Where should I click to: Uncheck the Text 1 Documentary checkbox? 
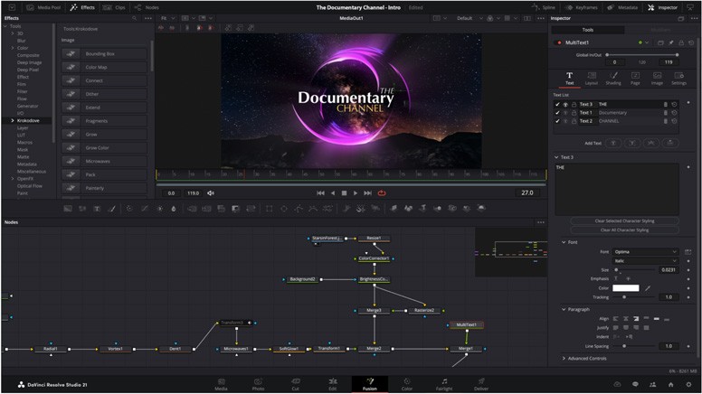click(557, 113)
